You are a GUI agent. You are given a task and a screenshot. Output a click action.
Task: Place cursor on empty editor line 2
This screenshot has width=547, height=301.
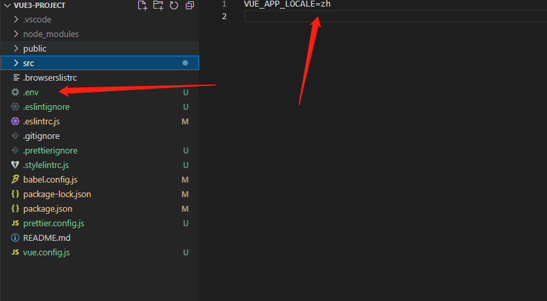396,17
